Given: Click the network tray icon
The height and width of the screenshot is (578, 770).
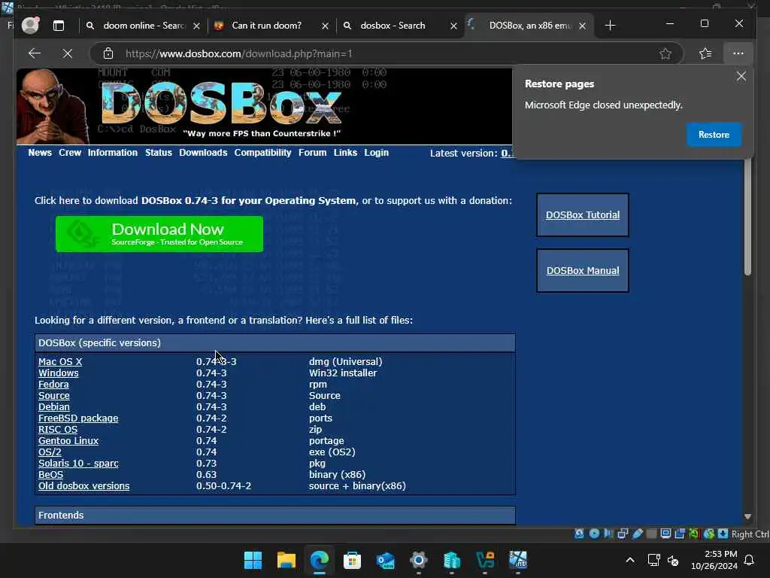Looking at the screenshot, I should pyautogui.click(x=653, y=560).
